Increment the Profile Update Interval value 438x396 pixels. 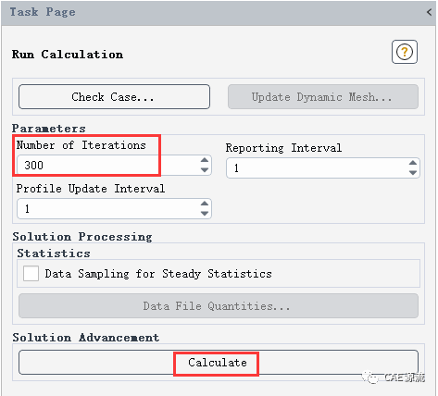point(205,204)
